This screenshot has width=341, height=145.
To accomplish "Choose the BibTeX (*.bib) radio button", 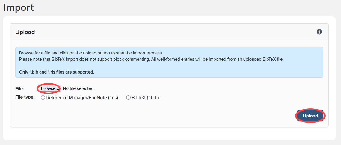I will pos(128,98).
